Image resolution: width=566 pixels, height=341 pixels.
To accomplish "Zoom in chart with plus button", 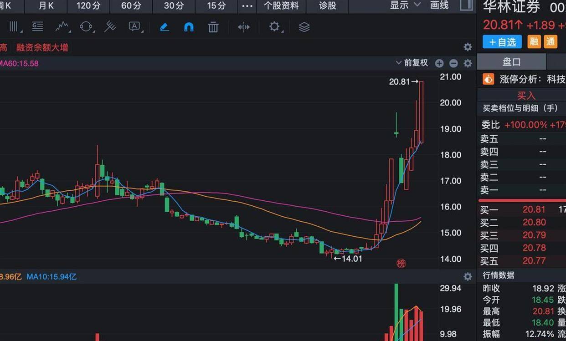I will [439, 63].
